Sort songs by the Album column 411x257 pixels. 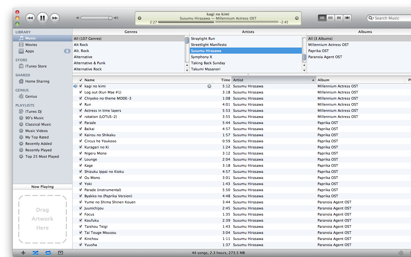pos(361,80)
